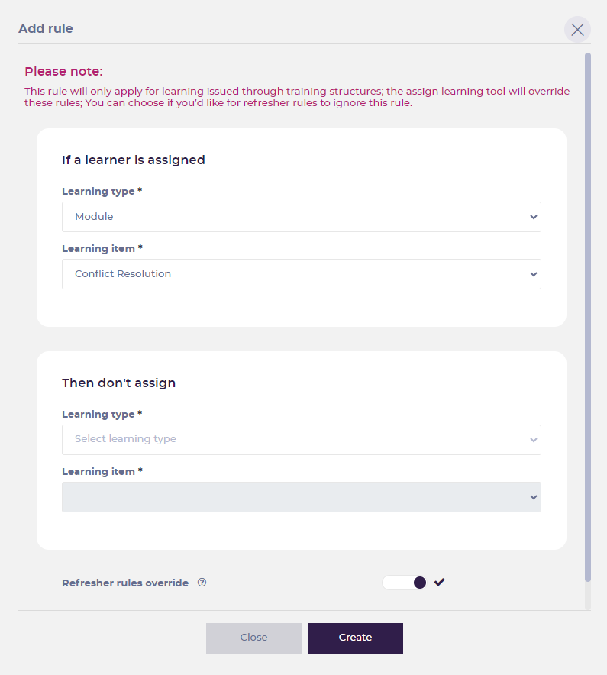This screenshot has height=675, width=607.
Task: Click the Create button
Action: click(x=355, y=638)
